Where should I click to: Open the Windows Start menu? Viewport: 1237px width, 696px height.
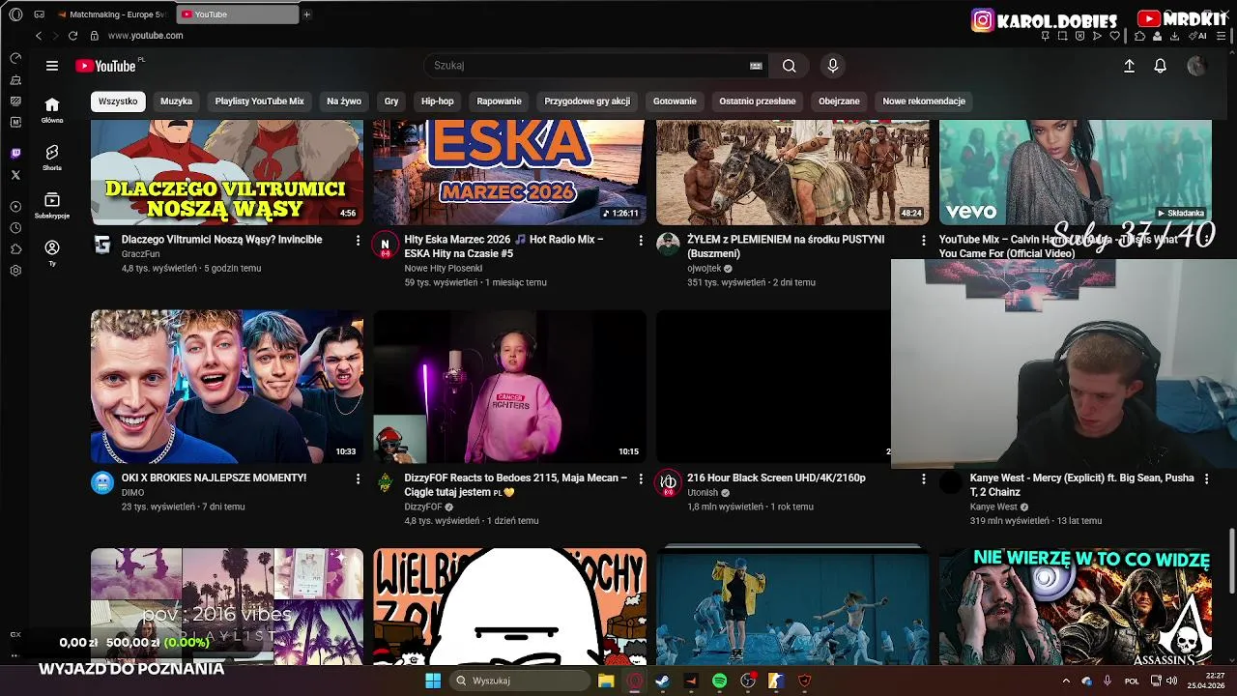pyautogui.click(x=433, y=681)
